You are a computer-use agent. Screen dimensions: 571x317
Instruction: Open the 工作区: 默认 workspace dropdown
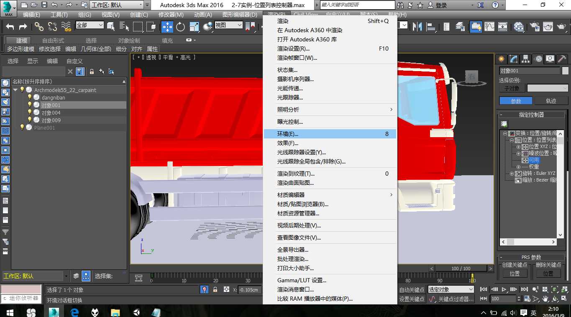(117, 5)
